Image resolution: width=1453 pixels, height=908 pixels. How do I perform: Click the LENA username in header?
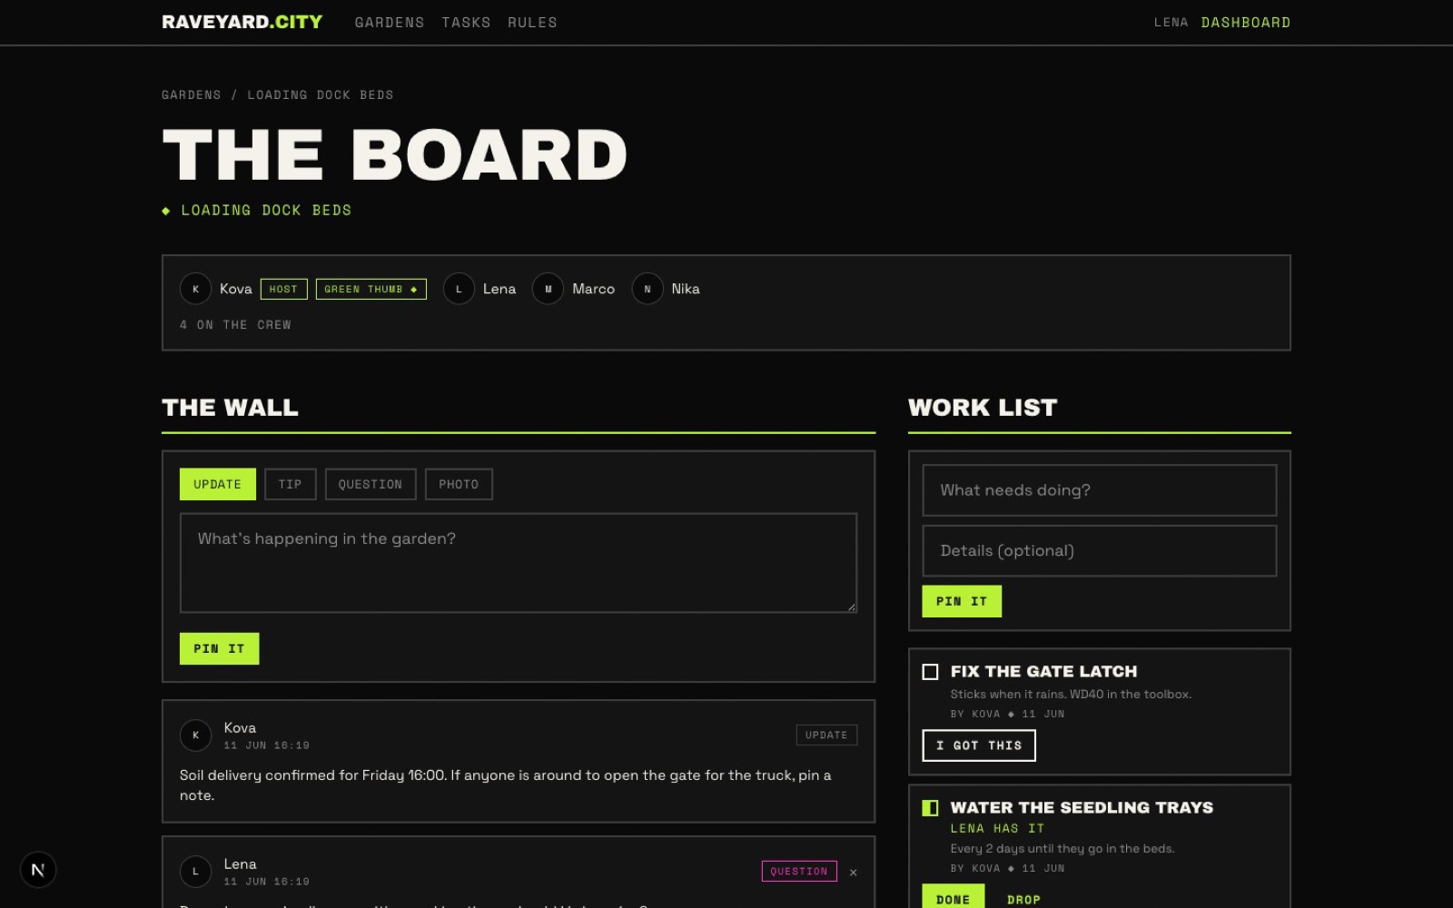click(x=1171, y=23)
